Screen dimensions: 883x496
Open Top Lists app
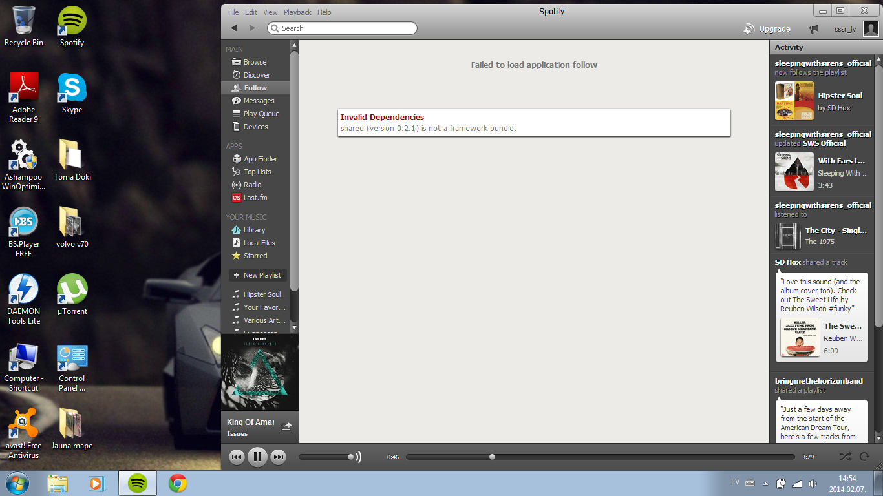(x=255, y=172)
